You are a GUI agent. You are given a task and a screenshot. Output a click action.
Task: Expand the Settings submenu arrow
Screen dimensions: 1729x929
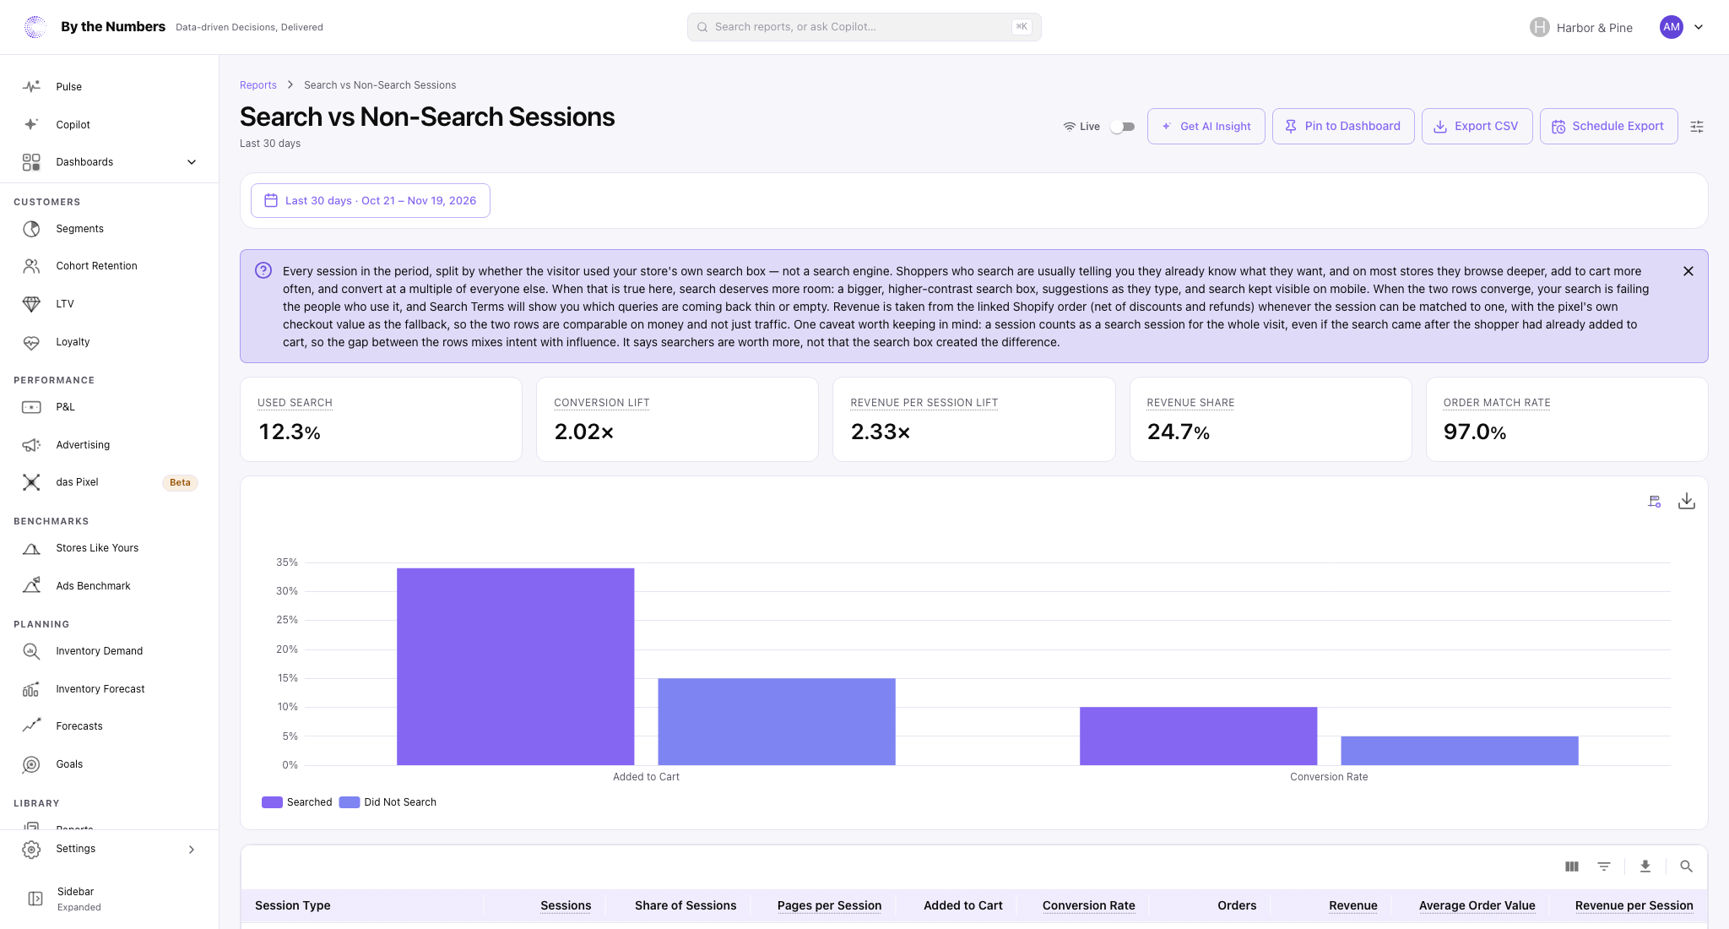coord(192,850)
